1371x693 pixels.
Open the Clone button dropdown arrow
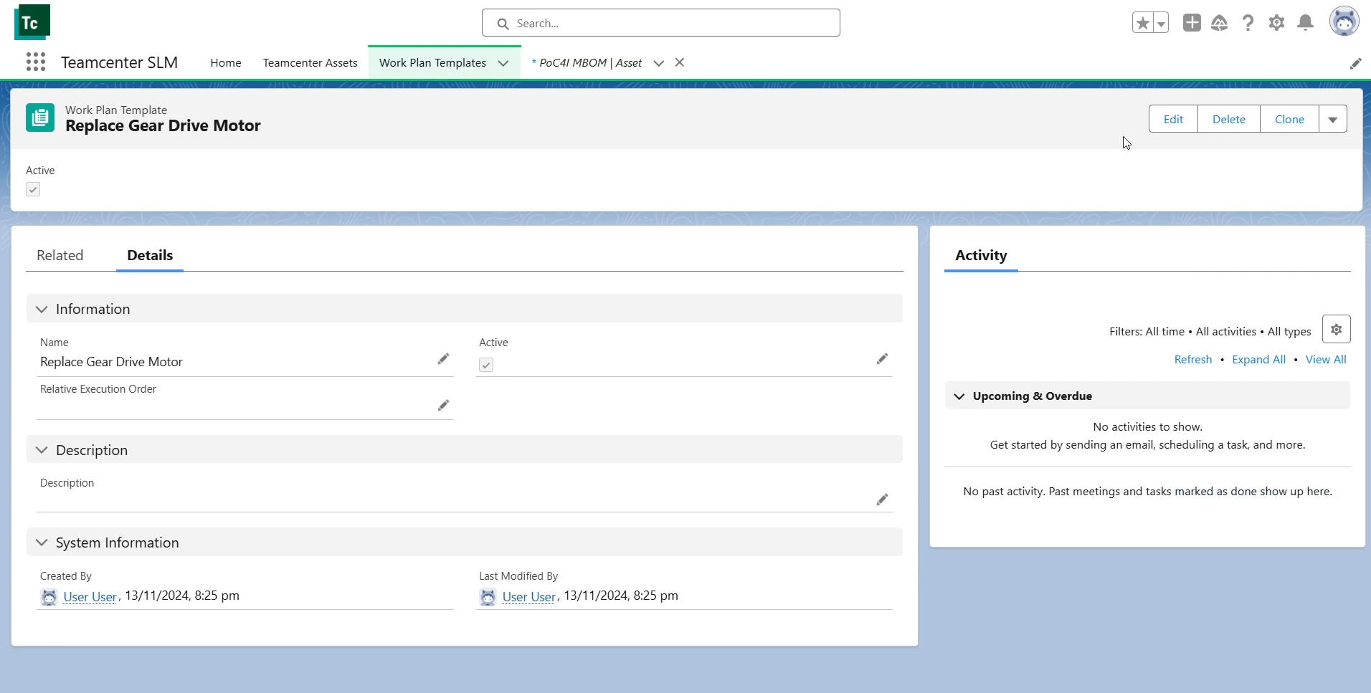[1334, 118]
